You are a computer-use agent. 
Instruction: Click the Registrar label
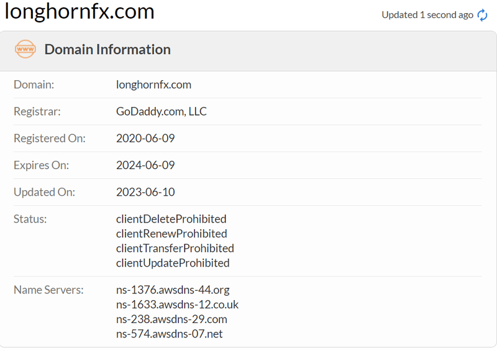[37, 112]
